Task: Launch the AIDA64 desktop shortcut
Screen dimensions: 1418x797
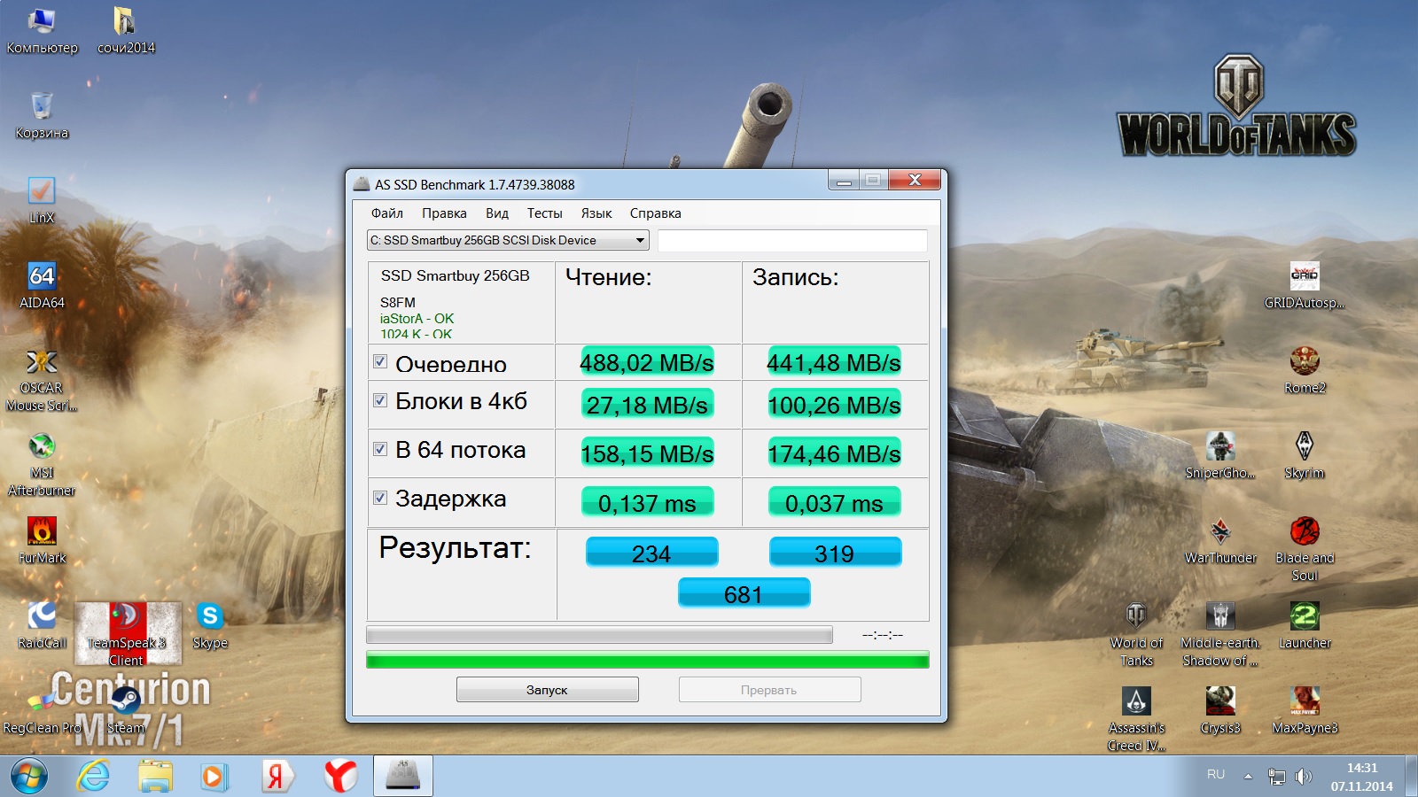Action: [42, 286]
